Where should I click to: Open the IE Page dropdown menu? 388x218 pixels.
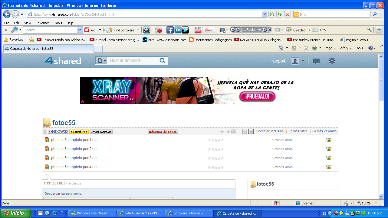pyautogui.click(x=330, y=48)
